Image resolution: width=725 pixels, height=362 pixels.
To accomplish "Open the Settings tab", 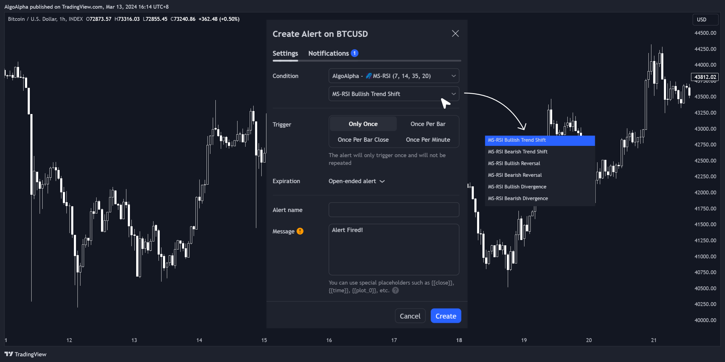I will pos(285,53).
